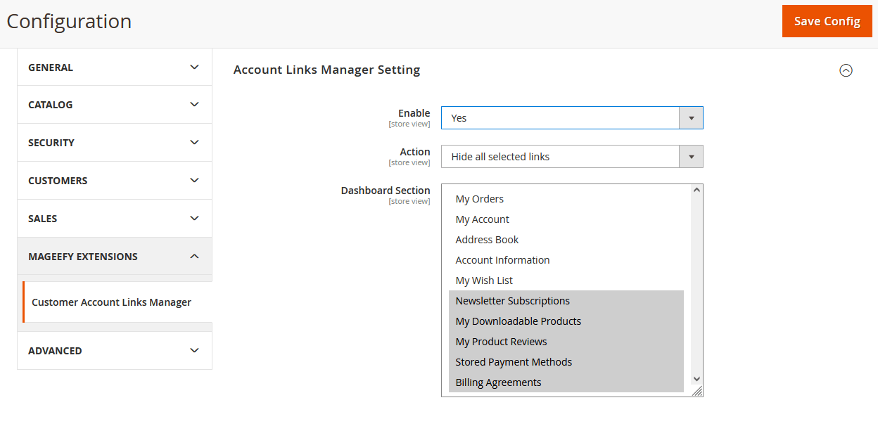Collapse the Mageefy Extensions section
The width and height of the screenshot is (878, 438).
[x=115, y=257]
